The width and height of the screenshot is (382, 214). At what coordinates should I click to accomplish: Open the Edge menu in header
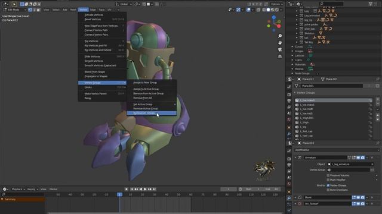click(93, 10)
